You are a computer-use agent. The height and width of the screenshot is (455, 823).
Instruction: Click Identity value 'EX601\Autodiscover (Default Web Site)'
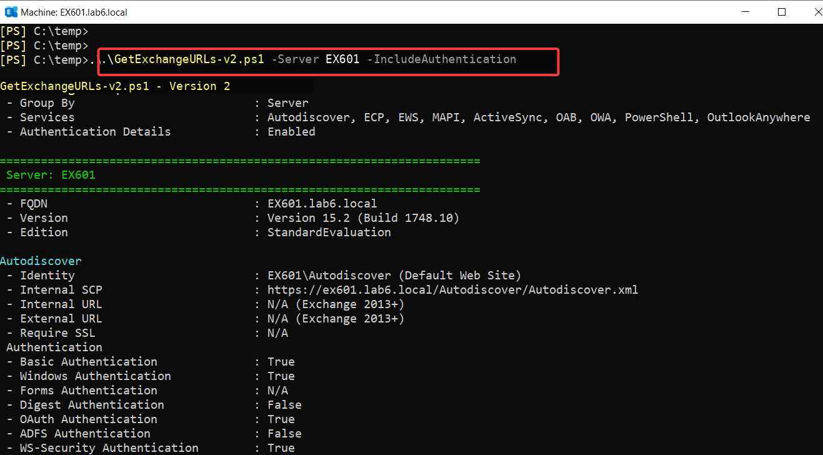[394, 276]
